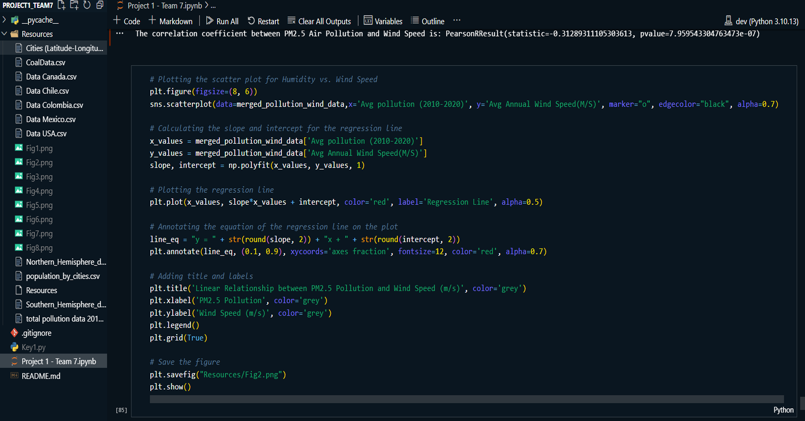Open more notebook toolbar actions menu
Image resolution: width=805 pixels, height=421 pixels.
click(x=457, y=20)
